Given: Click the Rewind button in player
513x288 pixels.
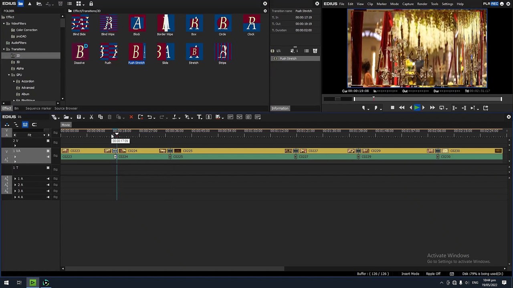Looking at the screenshot, I should coord(402,108).
